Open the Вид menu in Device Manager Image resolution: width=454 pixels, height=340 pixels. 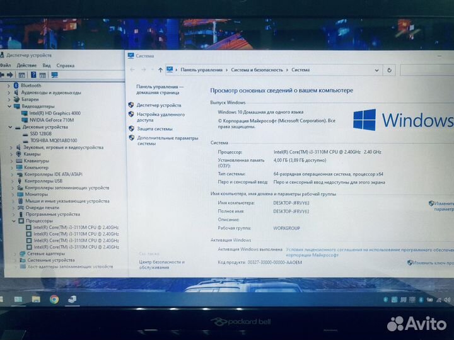(46, 65)
